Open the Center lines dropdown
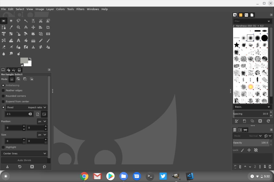 (24, 153)
